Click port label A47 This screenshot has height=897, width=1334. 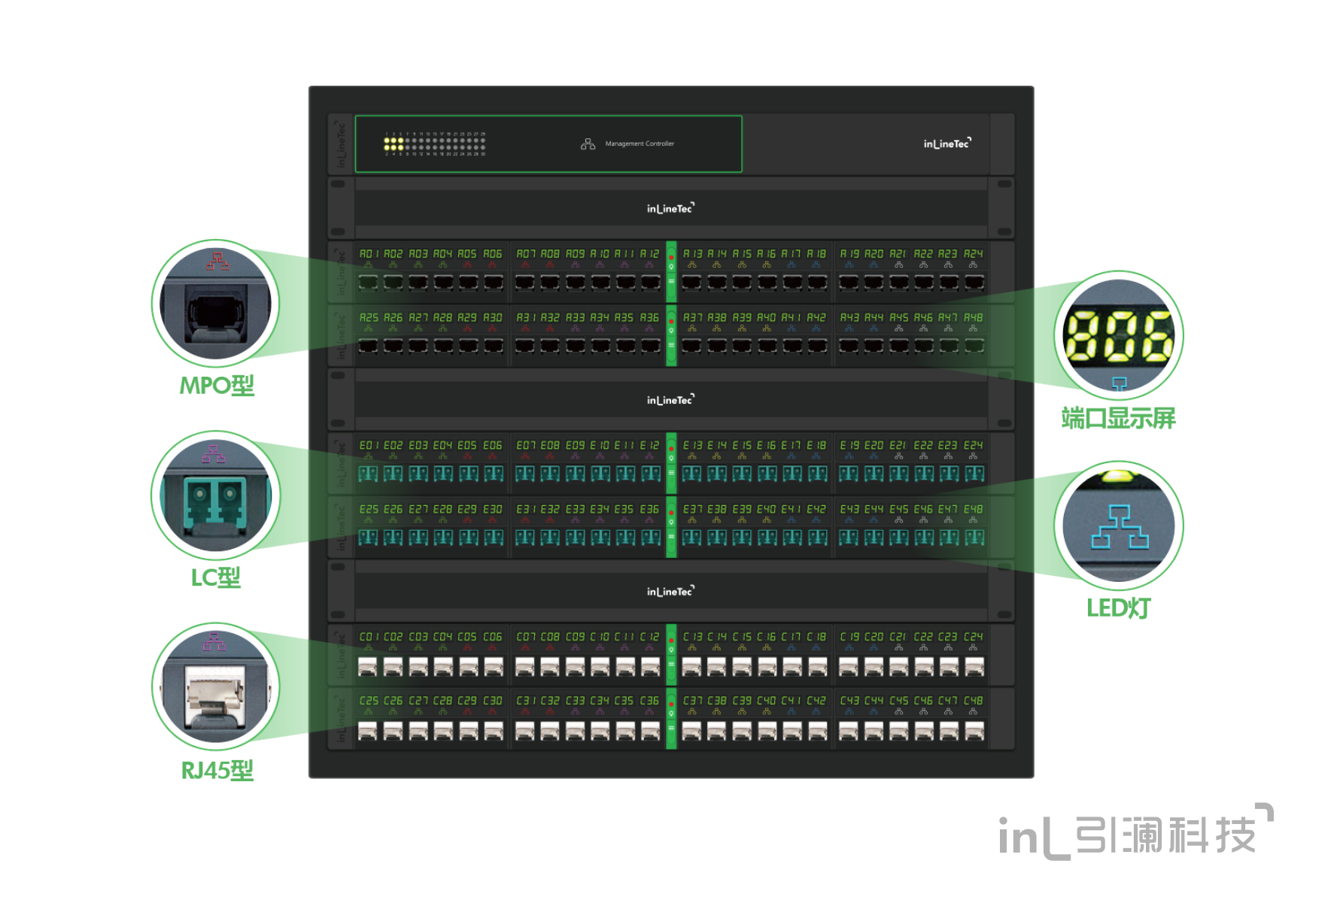click(948, 318)
